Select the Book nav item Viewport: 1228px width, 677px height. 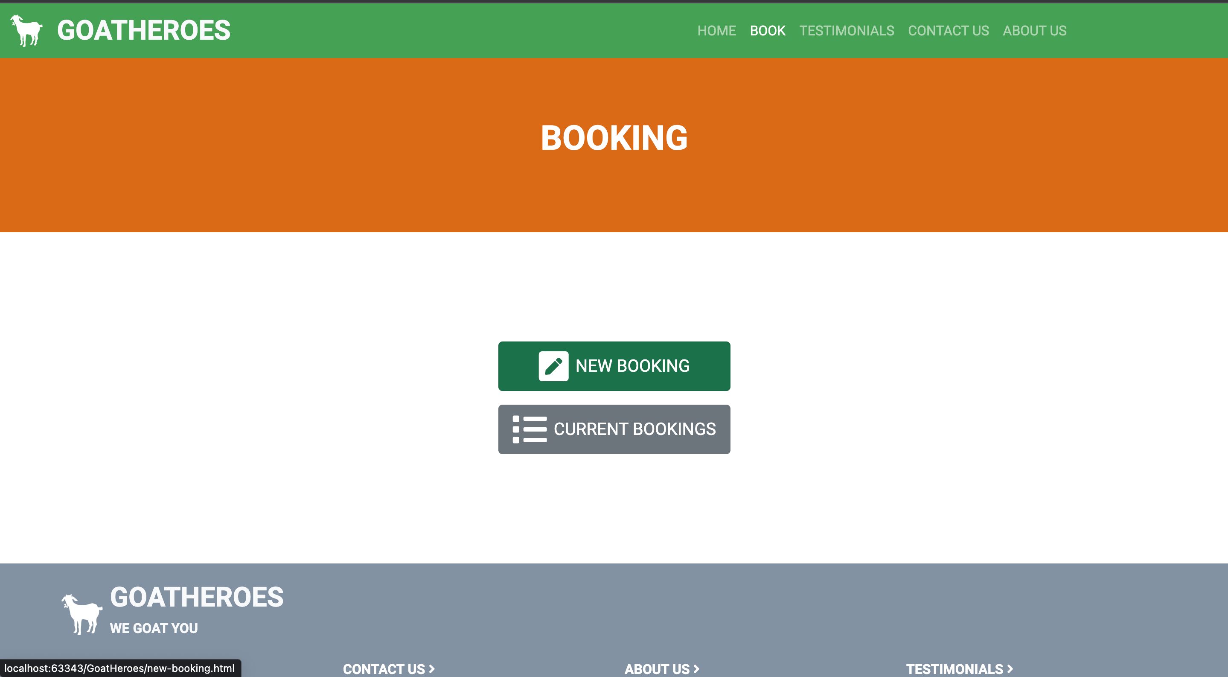767,30
